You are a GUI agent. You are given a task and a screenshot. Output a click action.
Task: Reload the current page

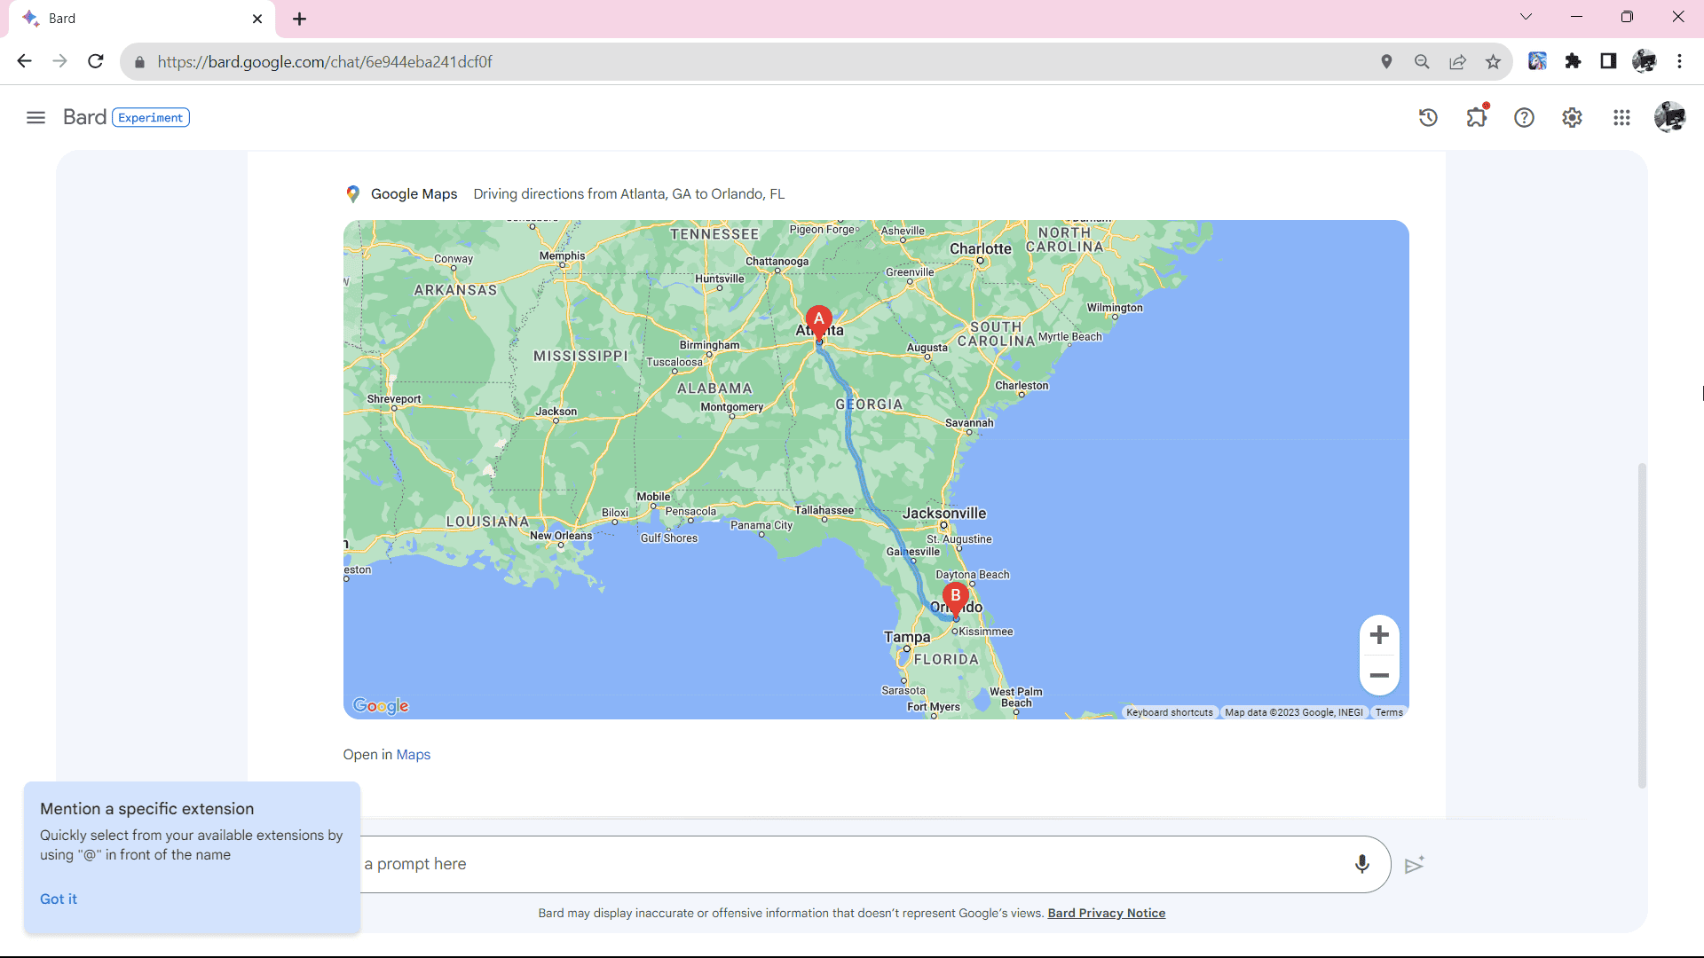tap(96, 61)
